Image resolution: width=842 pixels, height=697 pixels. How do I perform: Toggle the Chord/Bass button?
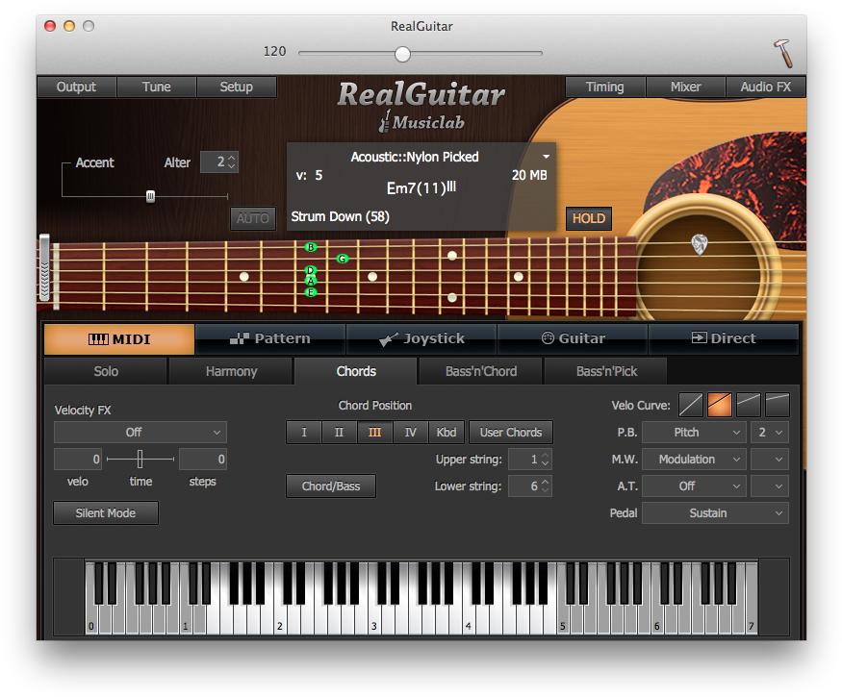click(x=331, y=486)
